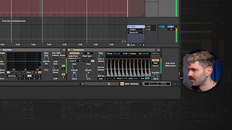Select the bandpass sidechain filter type

coord(88,61)
